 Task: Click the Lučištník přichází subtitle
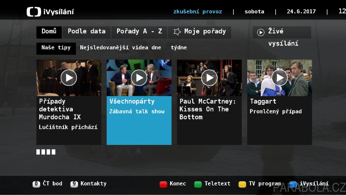coord(68,127)
